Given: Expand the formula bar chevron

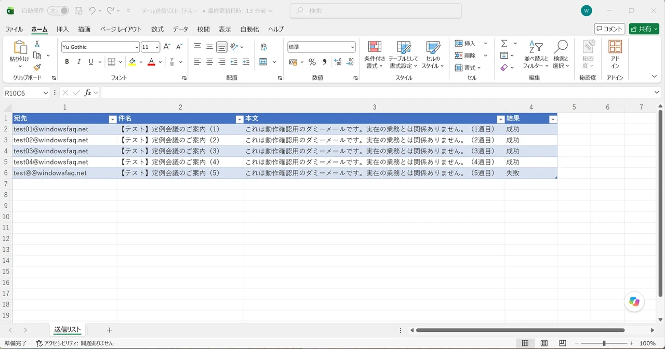Looking at the screenshot, I should 657,92.
